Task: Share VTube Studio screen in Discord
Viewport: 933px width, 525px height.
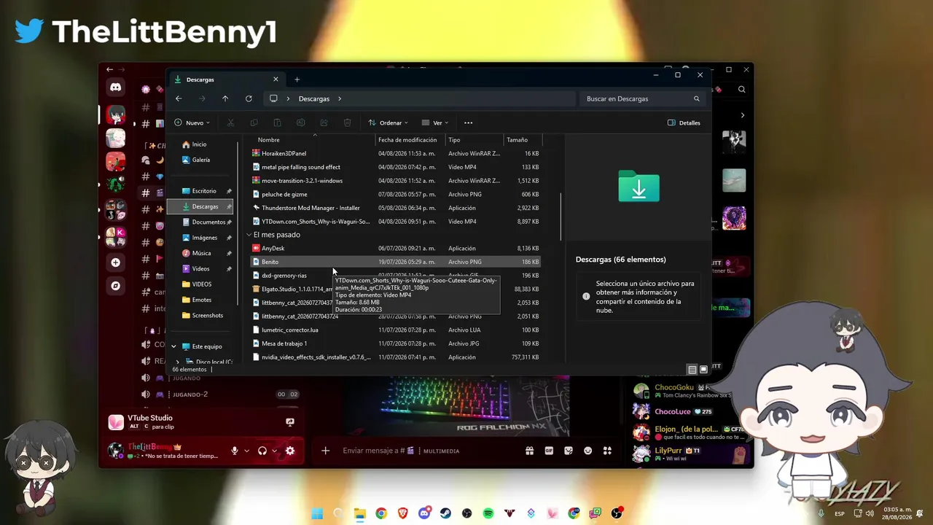Action: pos(290,421)
